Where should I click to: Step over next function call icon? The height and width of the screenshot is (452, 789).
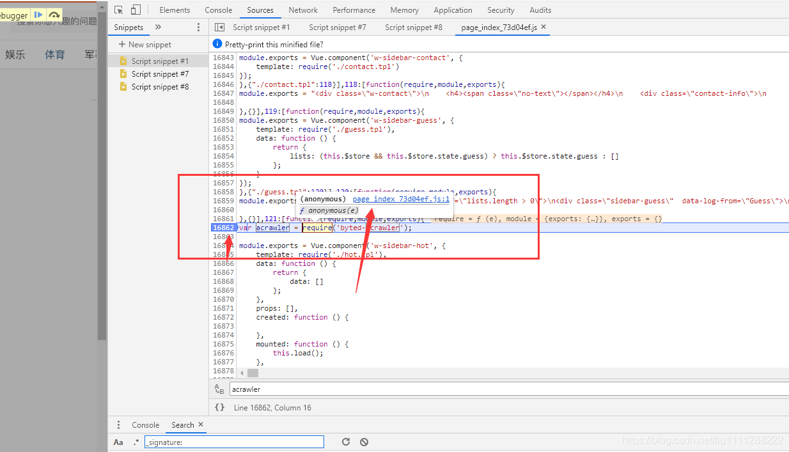coord(54,15)
